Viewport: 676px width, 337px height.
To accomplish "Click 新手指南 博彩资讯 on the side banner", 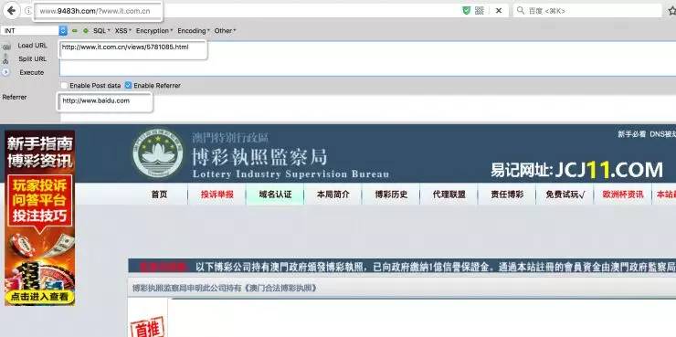I will coord(39,152).
